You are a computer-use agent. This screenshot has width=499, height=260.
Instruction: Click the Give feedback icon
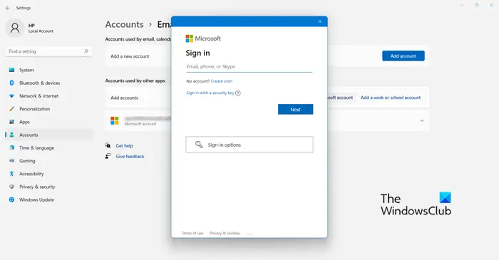point(108,157)
